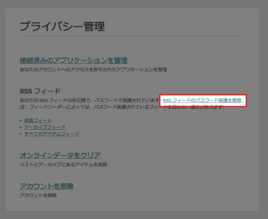The width and height of the screenshot is (268, 219).
Task: Click the リストとアーカイブにあるアイテムを削除 description text
Action: (x=64, y=165)
